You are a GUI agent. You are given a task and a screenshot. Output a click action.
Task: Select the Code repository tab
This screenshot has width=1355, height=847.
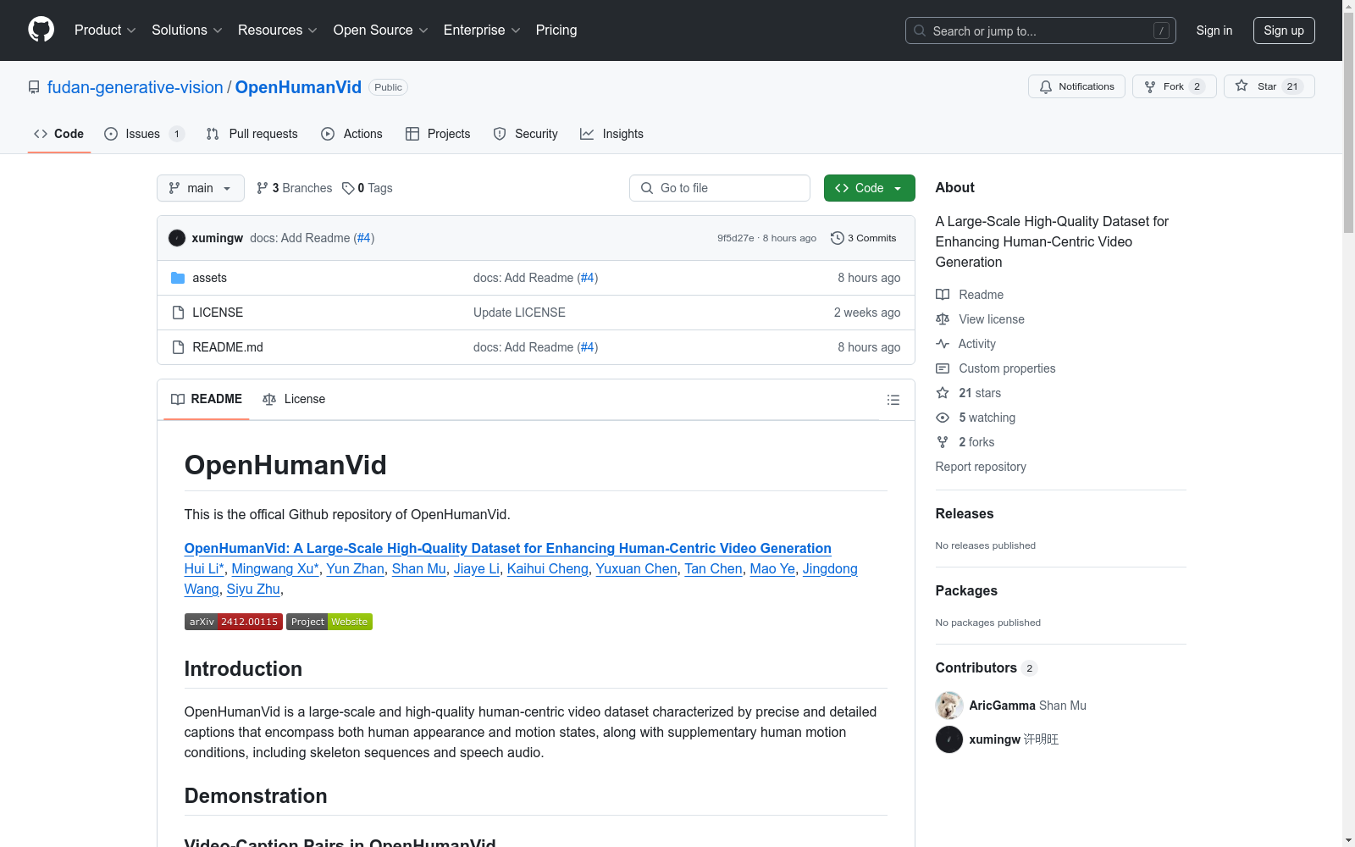click(x=58, y=134)
